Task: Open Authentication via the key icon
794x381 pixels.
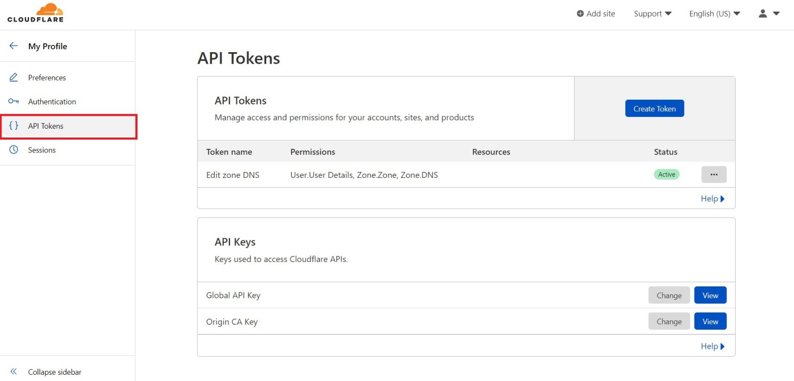Action: point(14,101)
